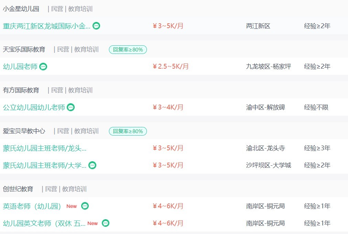Open chat bubble next to 幼儿园英文老师 listing
This screenshot has height=234, width=348.
(106, 223)
